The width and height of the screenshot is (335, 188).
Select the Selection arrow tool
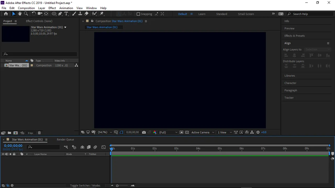(14, 14)
